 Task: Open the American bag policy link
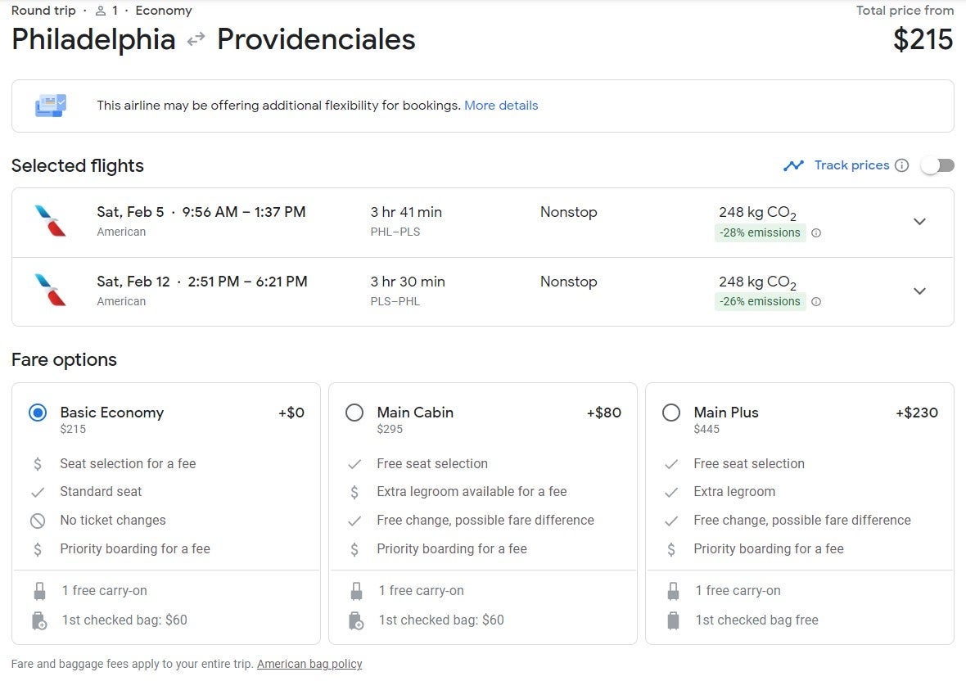tap(309, 664)
